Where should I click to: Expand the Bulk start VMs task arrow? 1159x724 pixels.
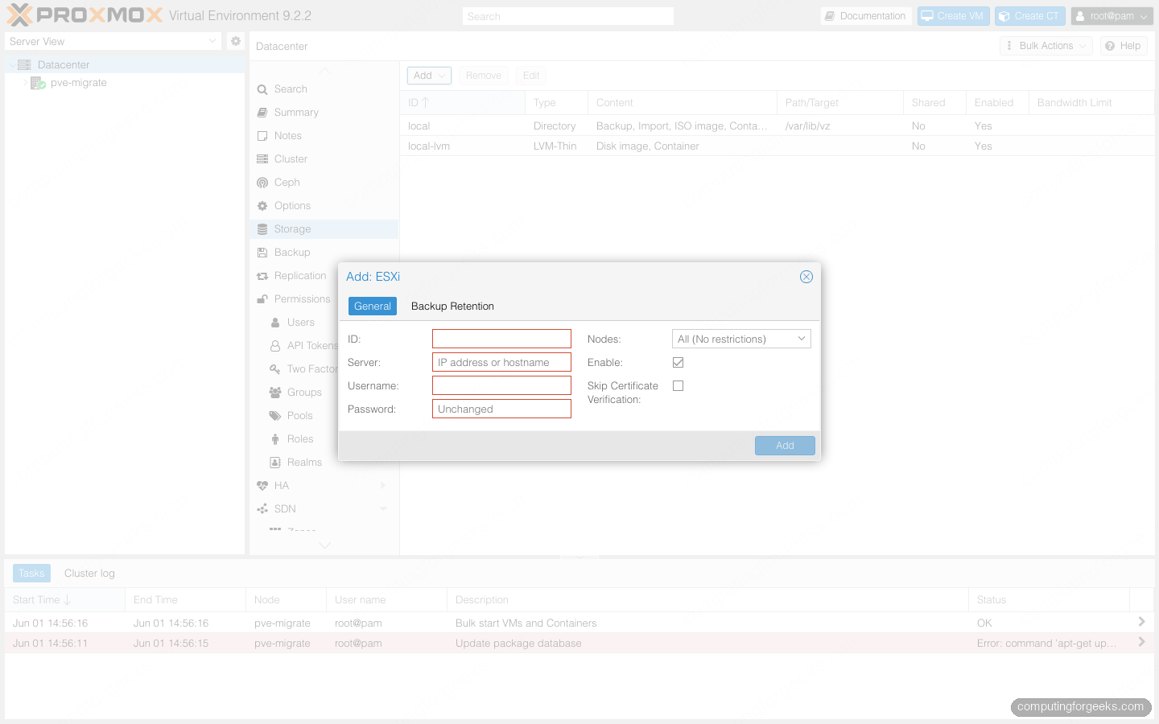click(1141, 622)
